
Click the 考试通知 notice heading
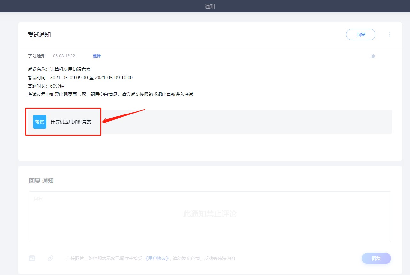point(39,35)
